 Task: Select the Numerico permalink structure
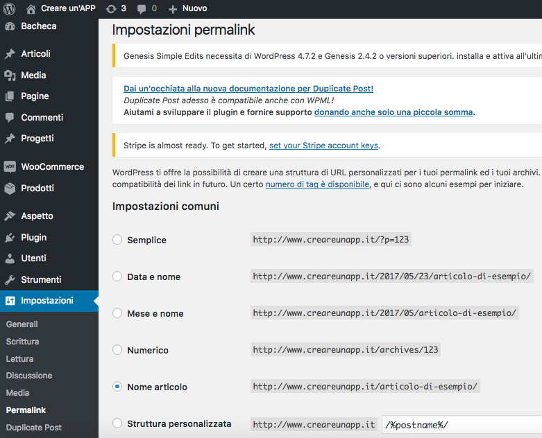click(117, 350)
